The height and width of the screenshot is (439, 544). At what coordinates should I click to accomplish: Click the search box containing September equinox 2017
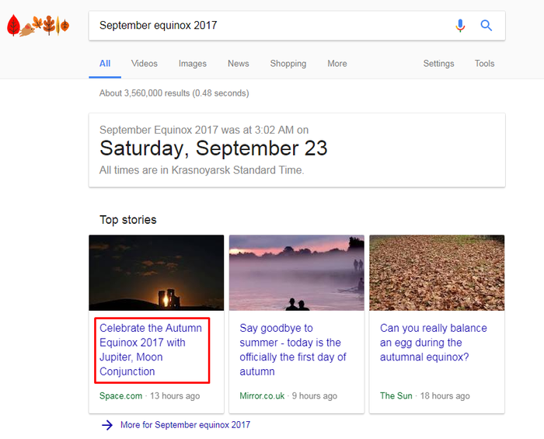point(272,26)
